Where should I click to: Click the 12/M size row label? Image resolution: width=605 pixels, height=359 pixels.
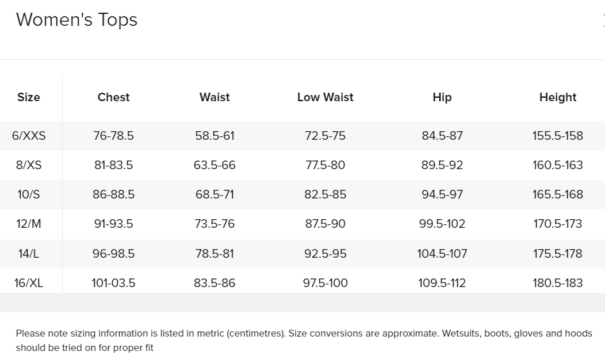[x=29, y=224]
